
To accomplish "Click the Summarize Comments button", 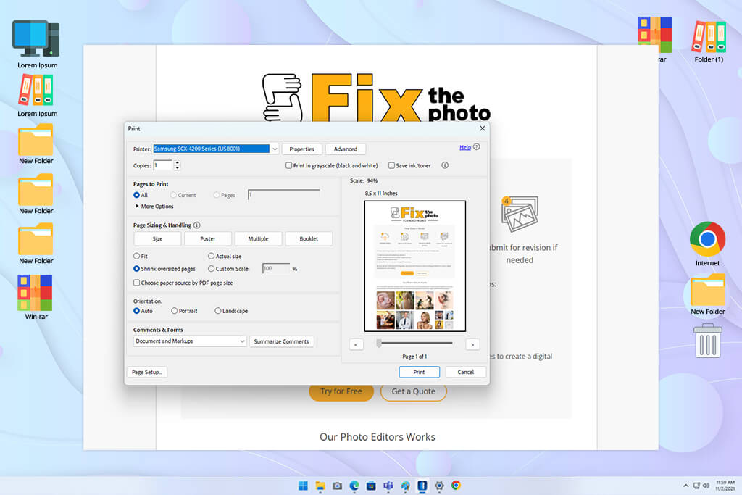I will (x=282, y=341).
